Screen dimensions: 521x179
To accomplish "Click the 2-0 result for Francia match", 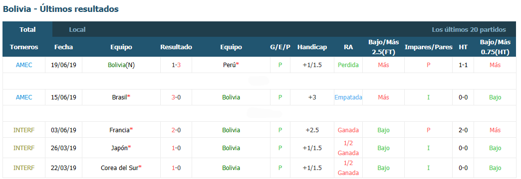I will (x=176, y=130).
